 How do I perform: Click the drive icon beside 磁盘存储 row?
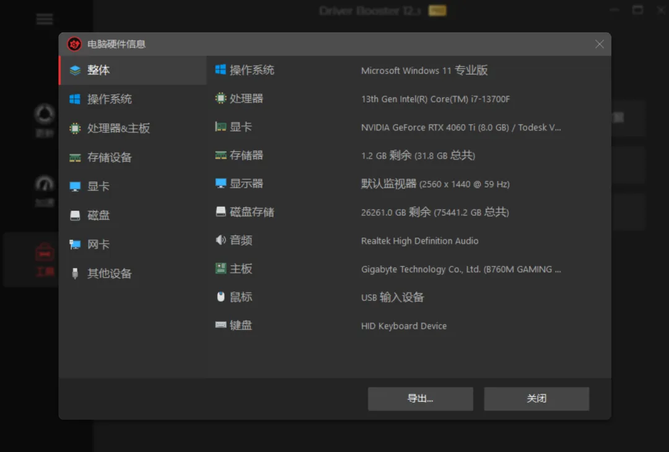click(x=221, y=211)
